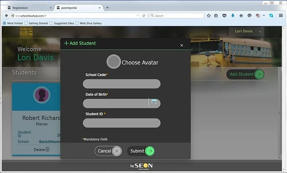The image size is (287, 173).
Task: Open the Suggested Sites bookmark
Action: 62,23
